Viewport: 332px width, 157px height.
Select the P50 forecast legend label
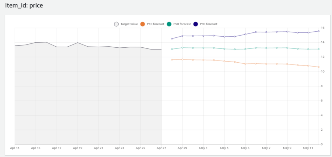(182, 24)
